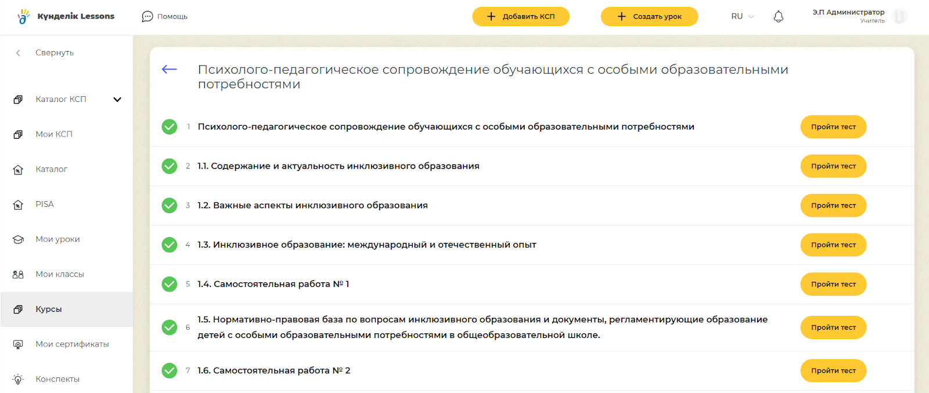The height and width of the screenshot is (393, 929).
Task: Click the Мои классы people icon
Action: click(18, 275)
